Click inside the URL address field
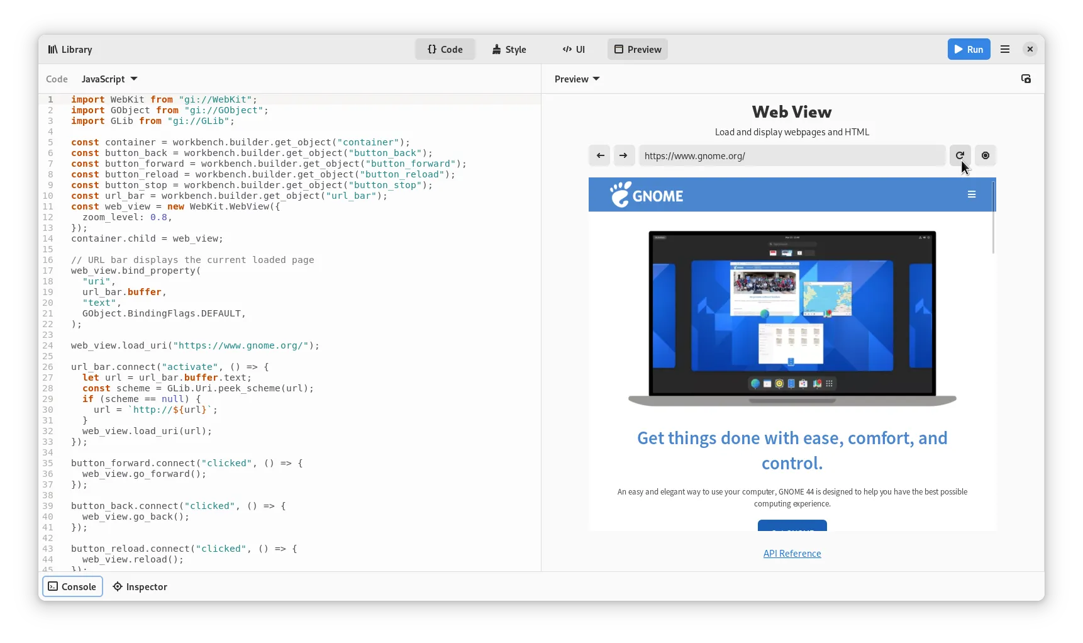1083x643 pixels. click(791, 155)
